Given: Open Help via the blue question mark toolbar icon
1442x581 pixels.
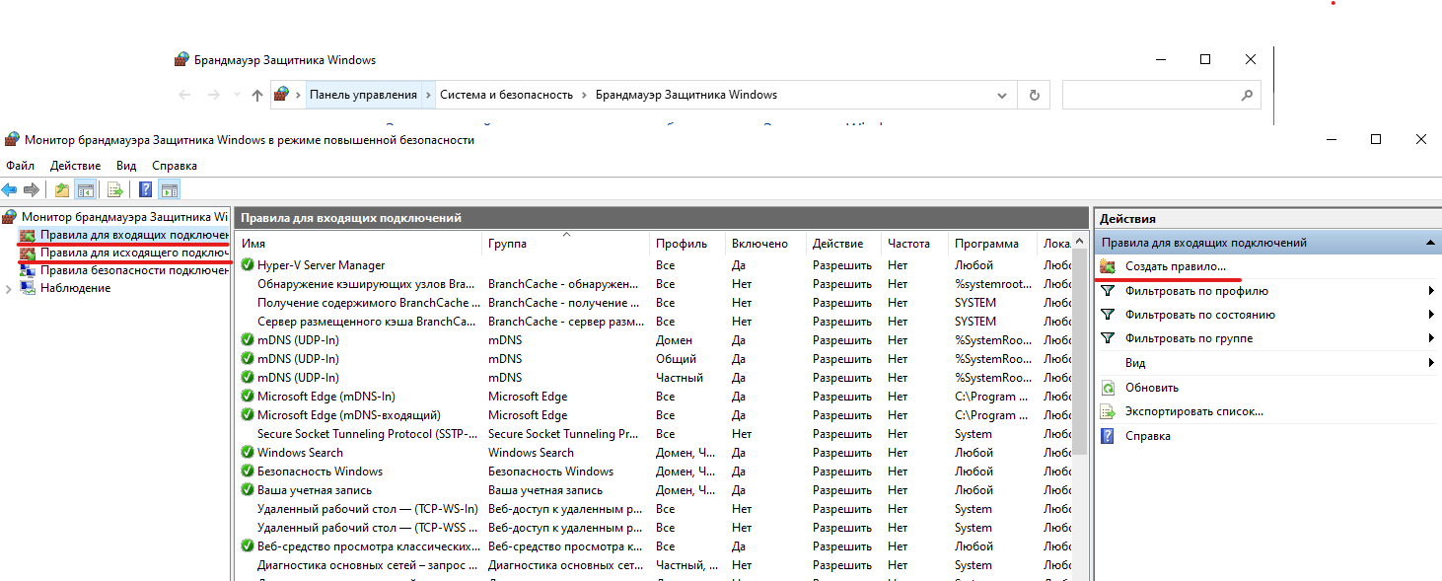Looking at the screenshot, I should click(x=145, y=189).
